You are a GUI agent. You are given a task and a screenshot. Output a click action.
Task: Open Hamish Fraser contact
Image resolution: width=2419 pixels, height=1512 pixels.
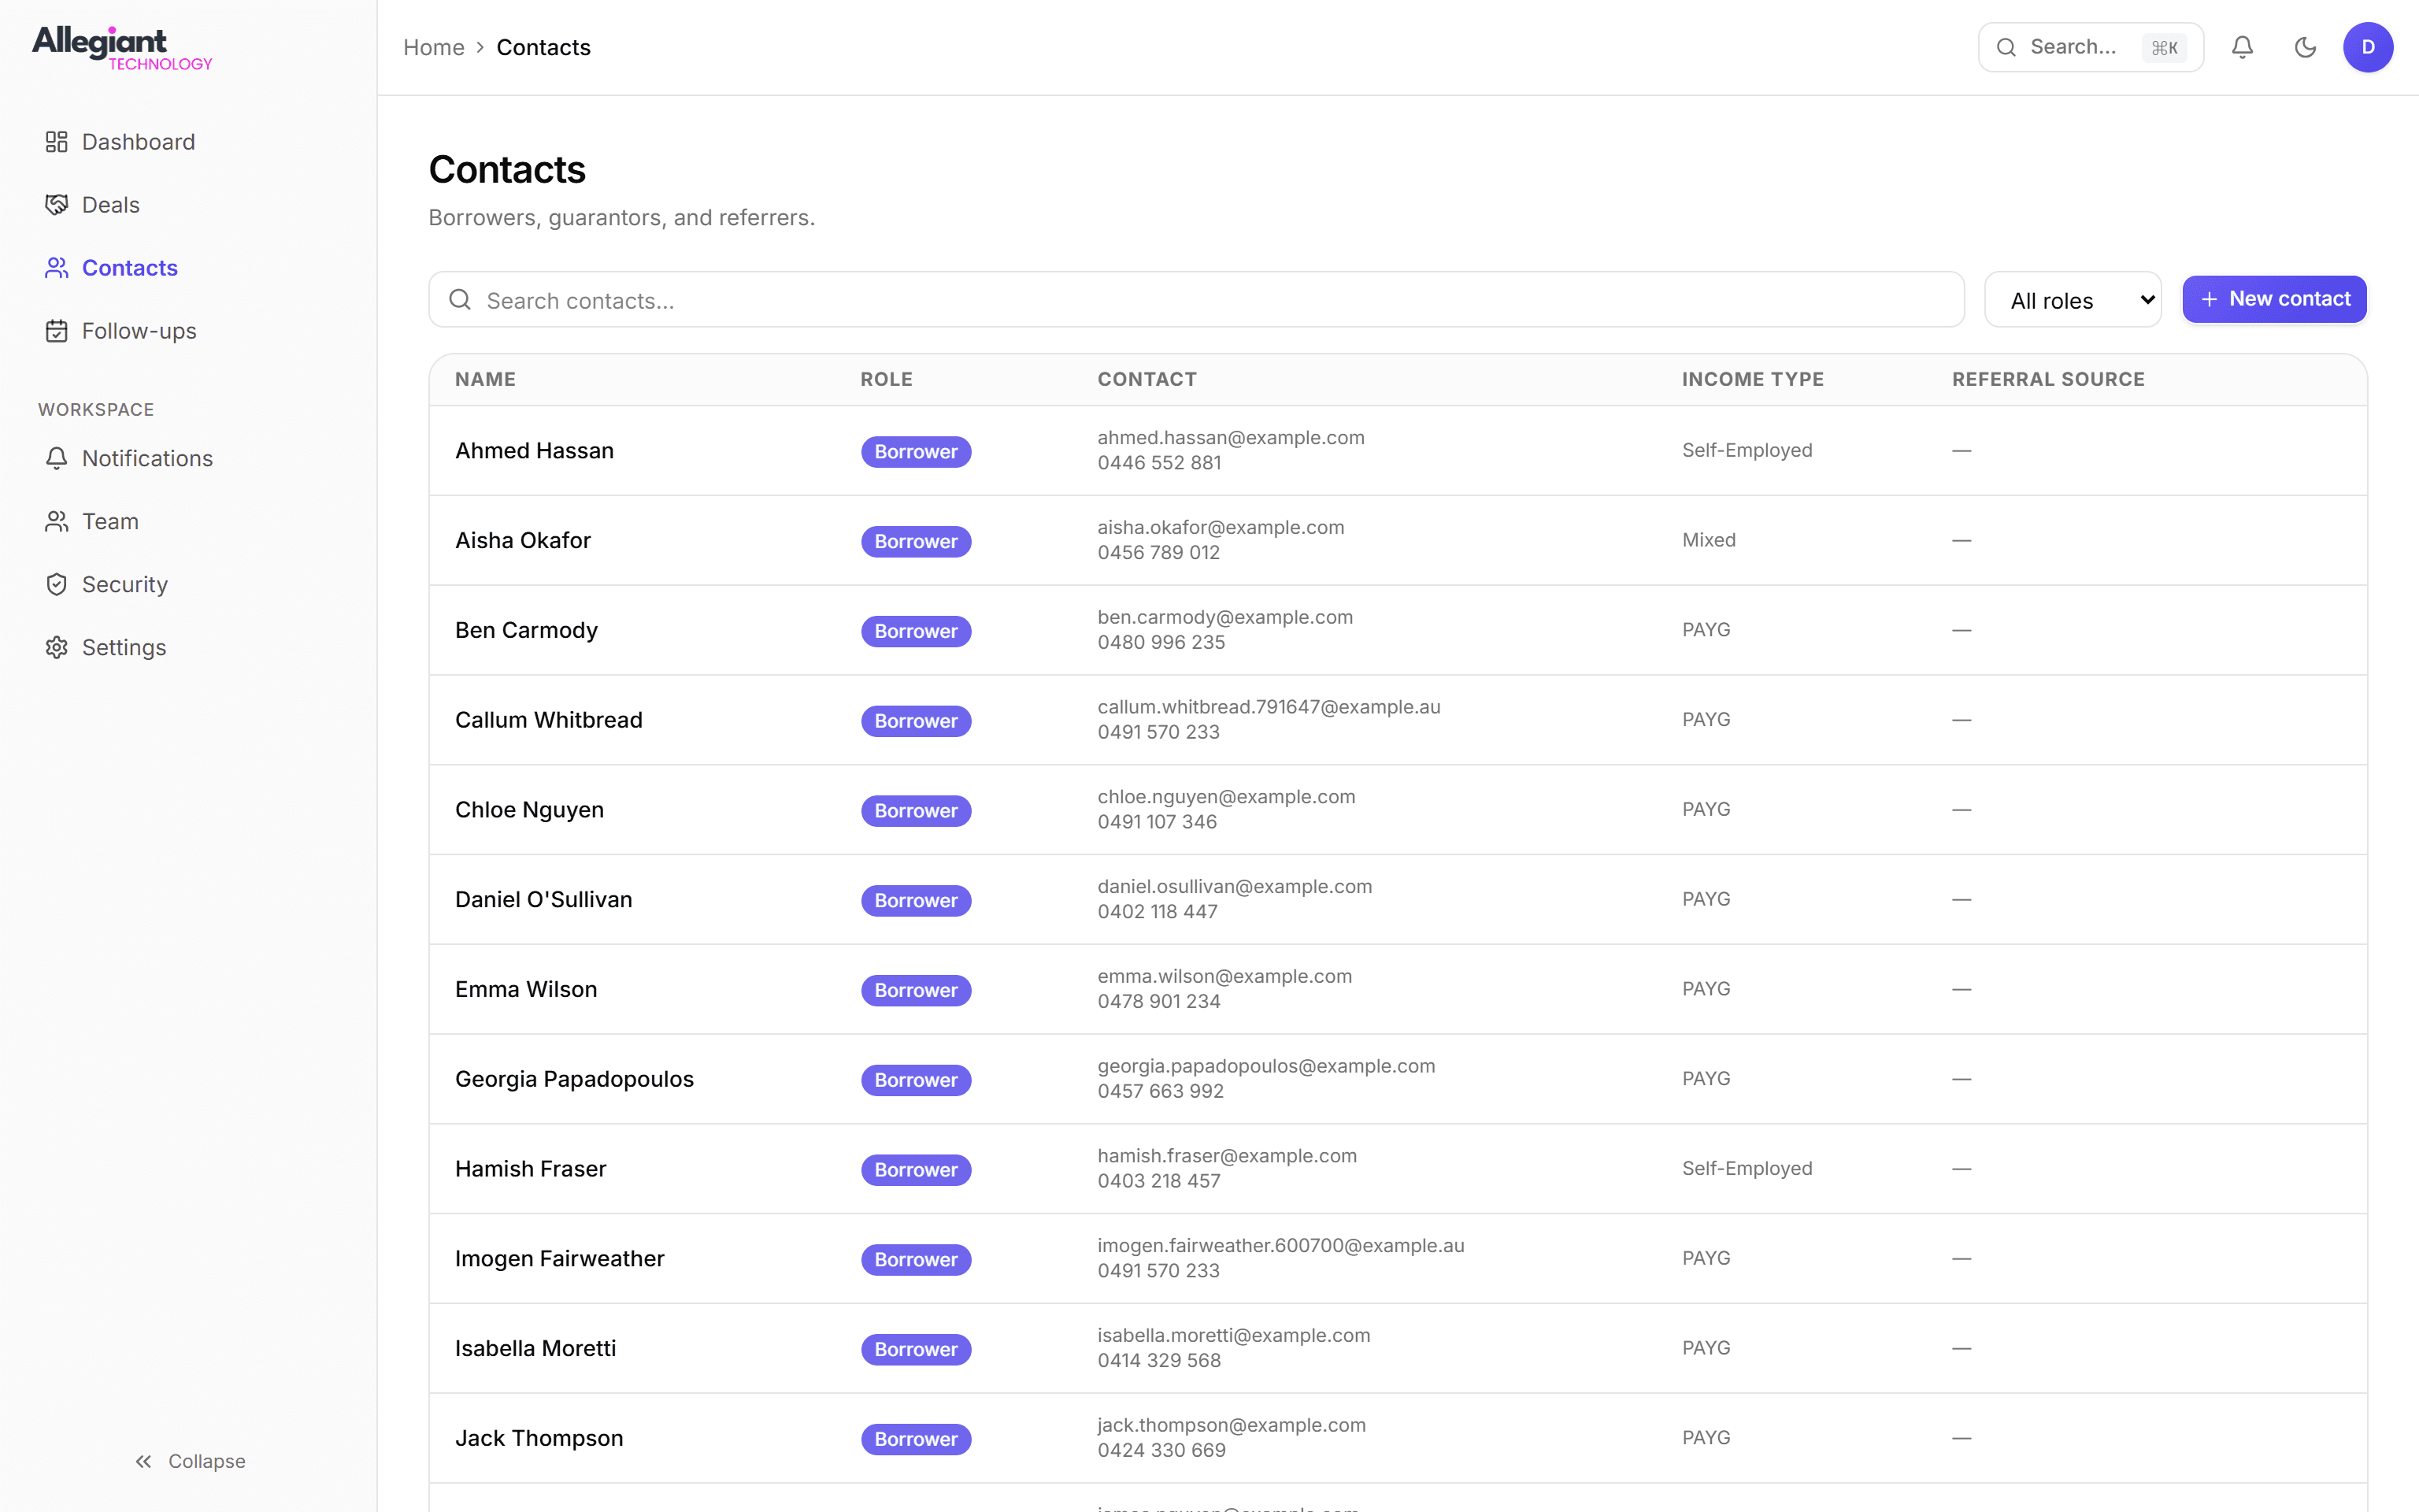[x=530, y=1169]
